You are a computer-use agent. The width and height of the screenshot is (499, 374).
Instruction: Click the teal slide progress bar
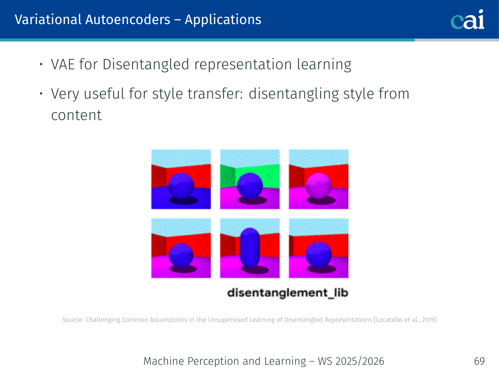(207, 40)
